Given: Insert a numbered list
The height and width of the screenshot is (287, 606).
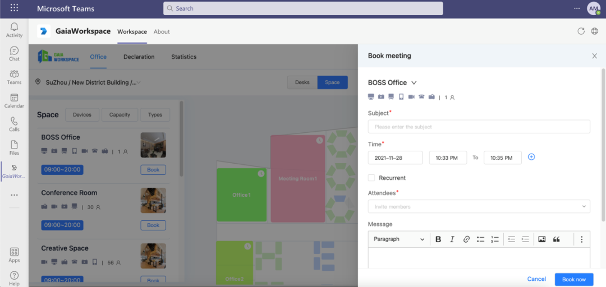Looking at the screenshot, I should pos(495,239).
